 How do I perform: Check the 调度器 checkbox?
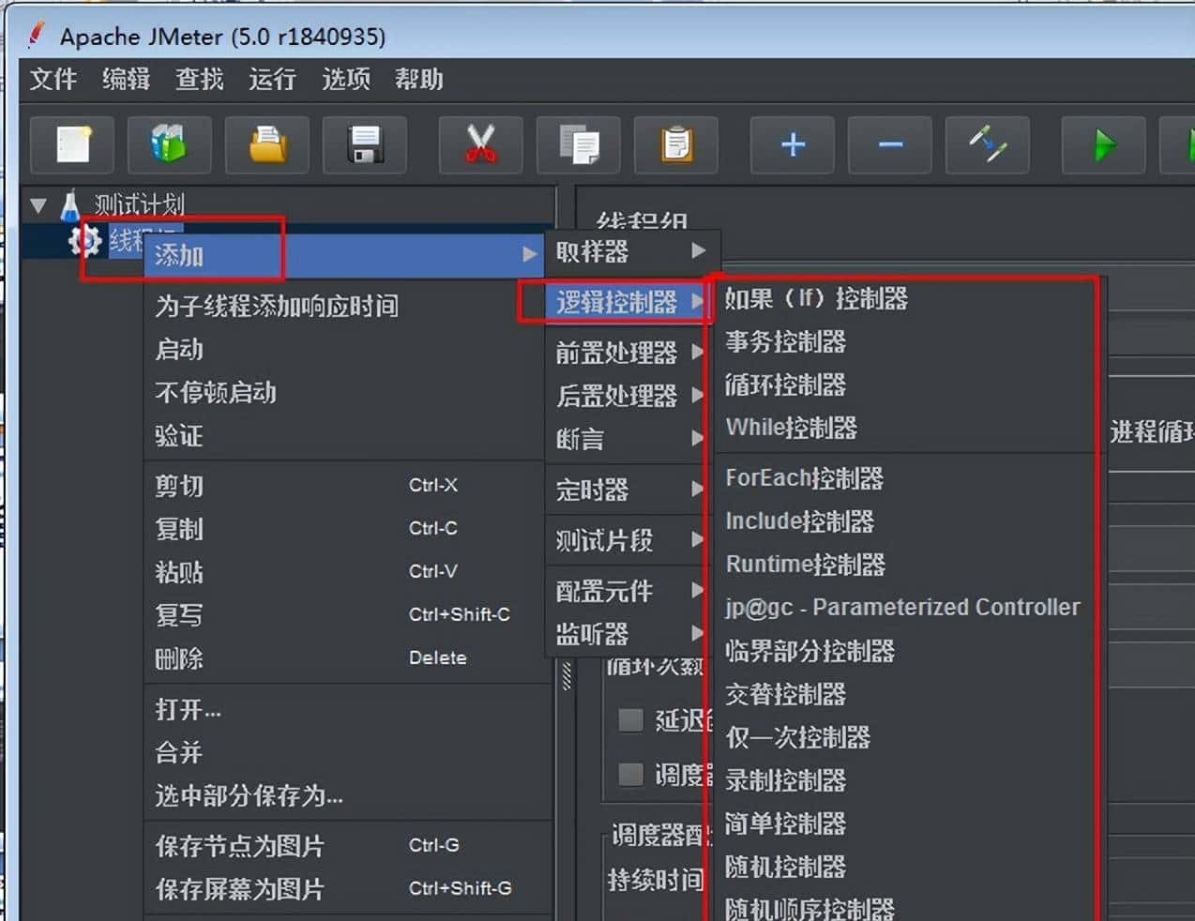tap(630, 773)
